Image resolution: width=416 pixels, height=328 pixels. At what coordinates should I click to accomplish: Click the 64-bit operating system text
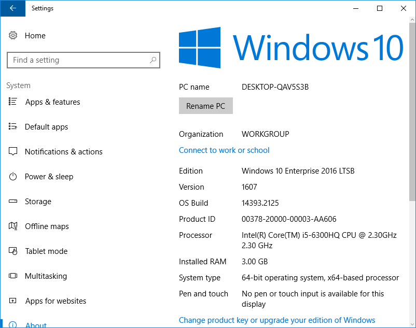point(320,278)
